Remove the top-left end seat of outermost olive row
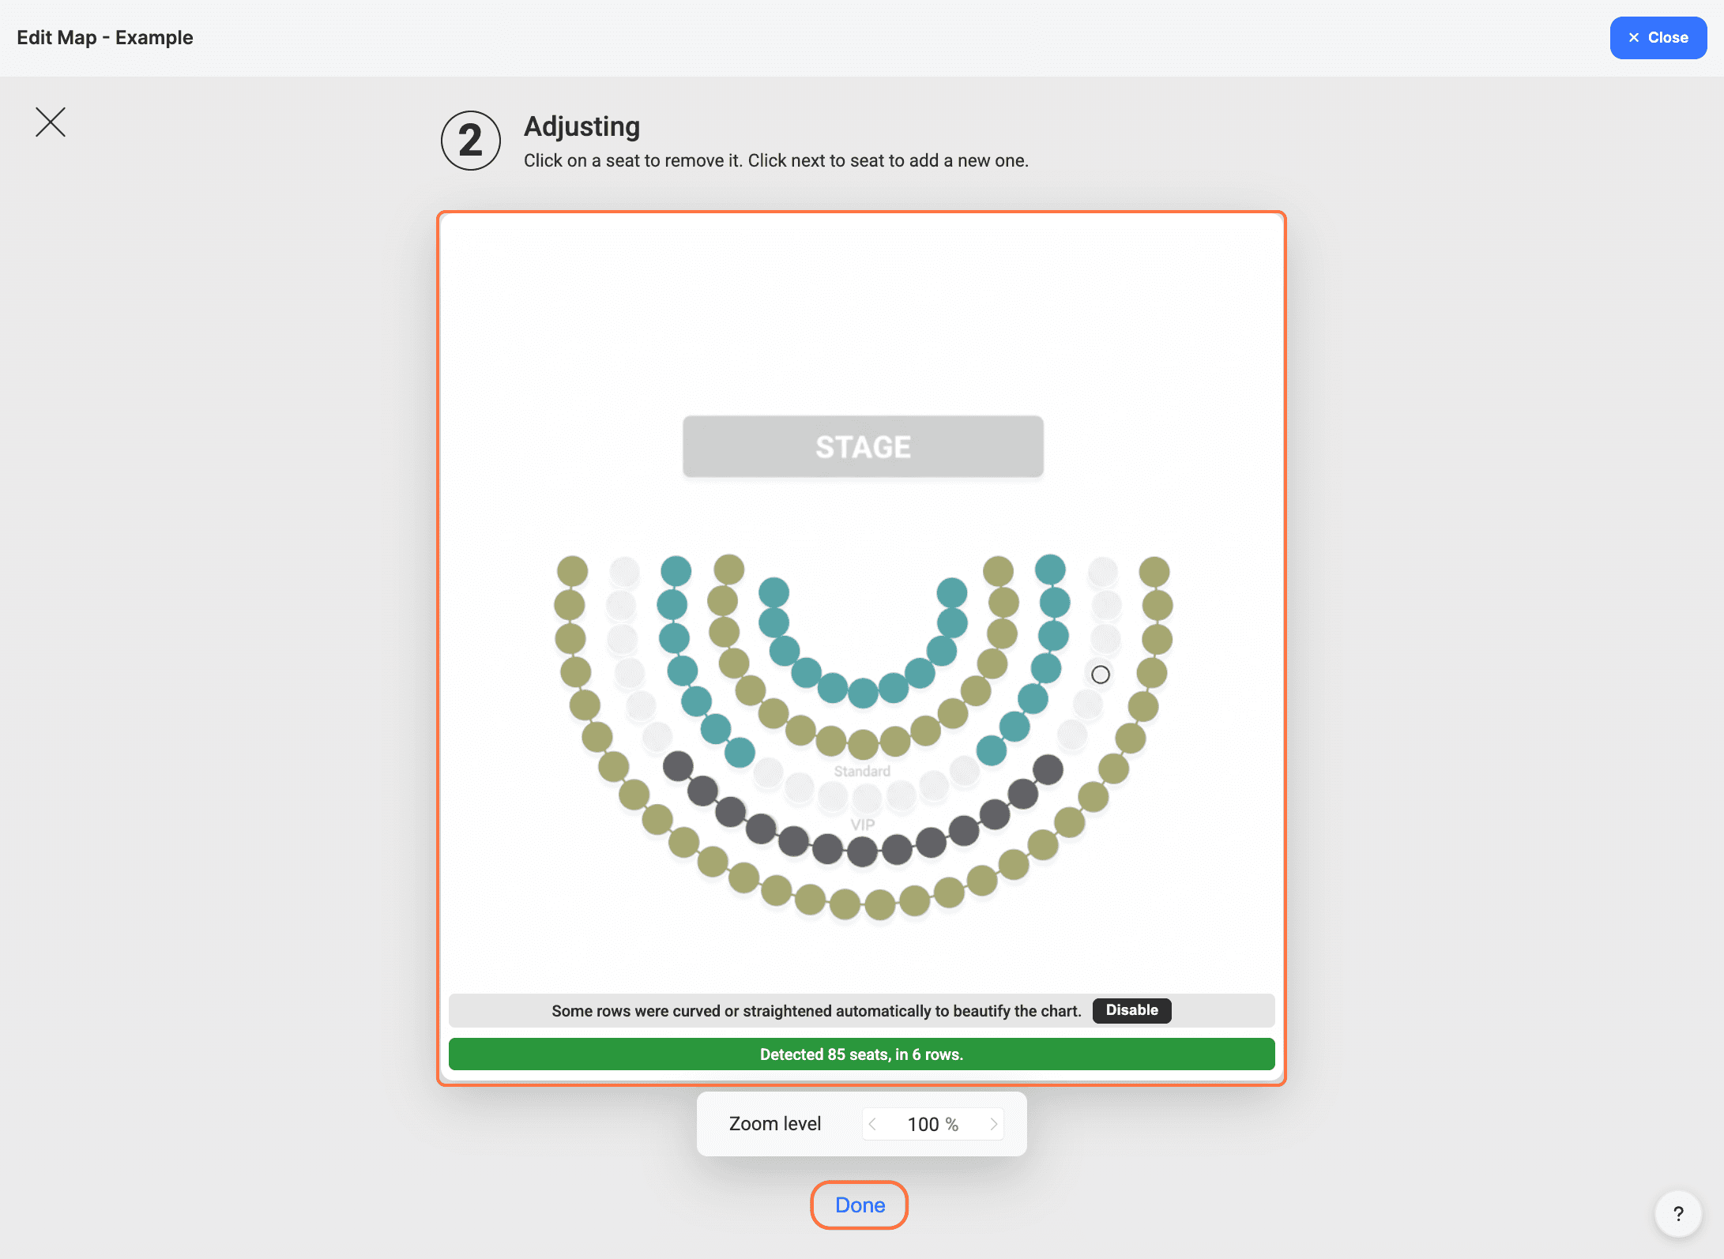Screen dimensions: 1724x1259 click(572, 571)
